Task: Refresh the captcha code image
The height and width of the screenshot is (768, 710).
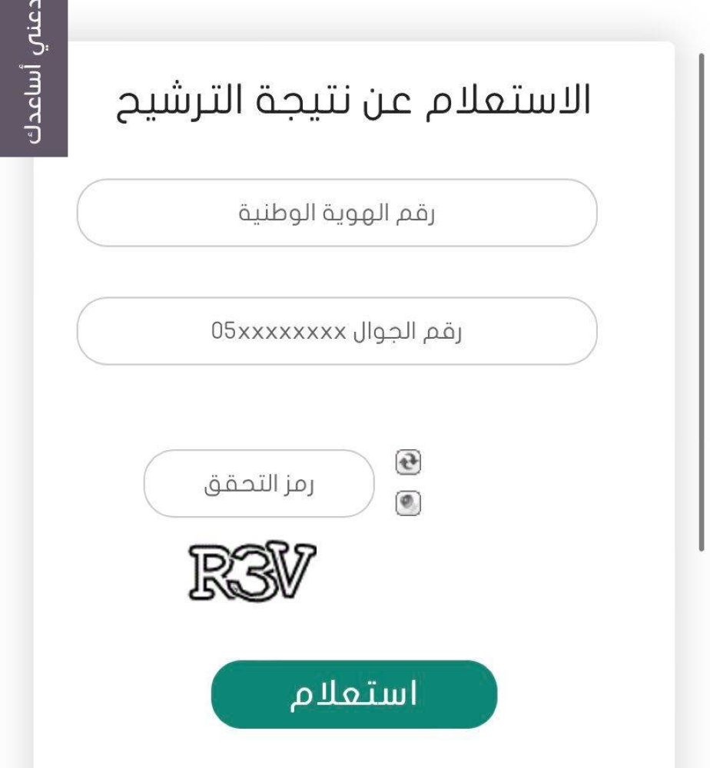Action: 409,462
